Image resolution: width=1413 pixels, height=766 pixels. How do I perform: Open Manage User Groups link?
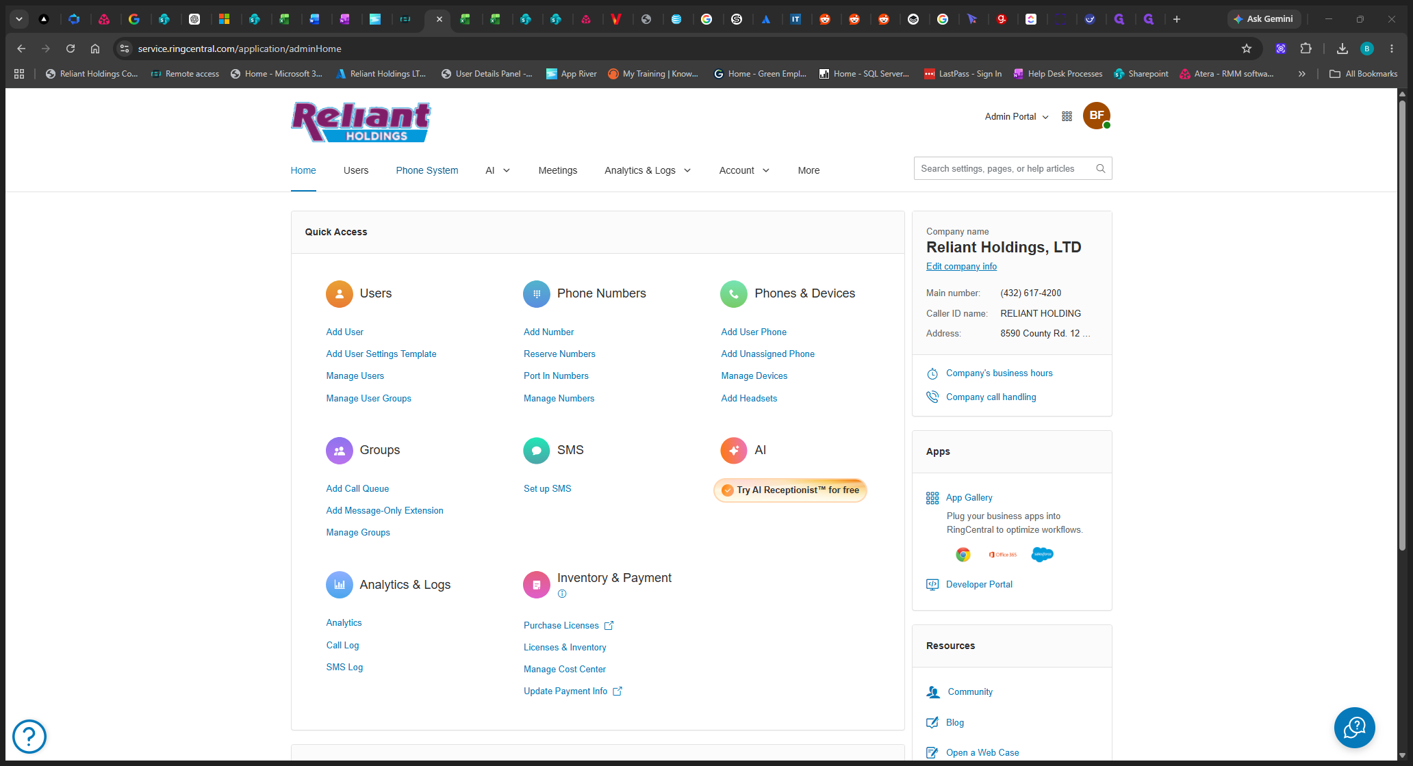point(369,399)
